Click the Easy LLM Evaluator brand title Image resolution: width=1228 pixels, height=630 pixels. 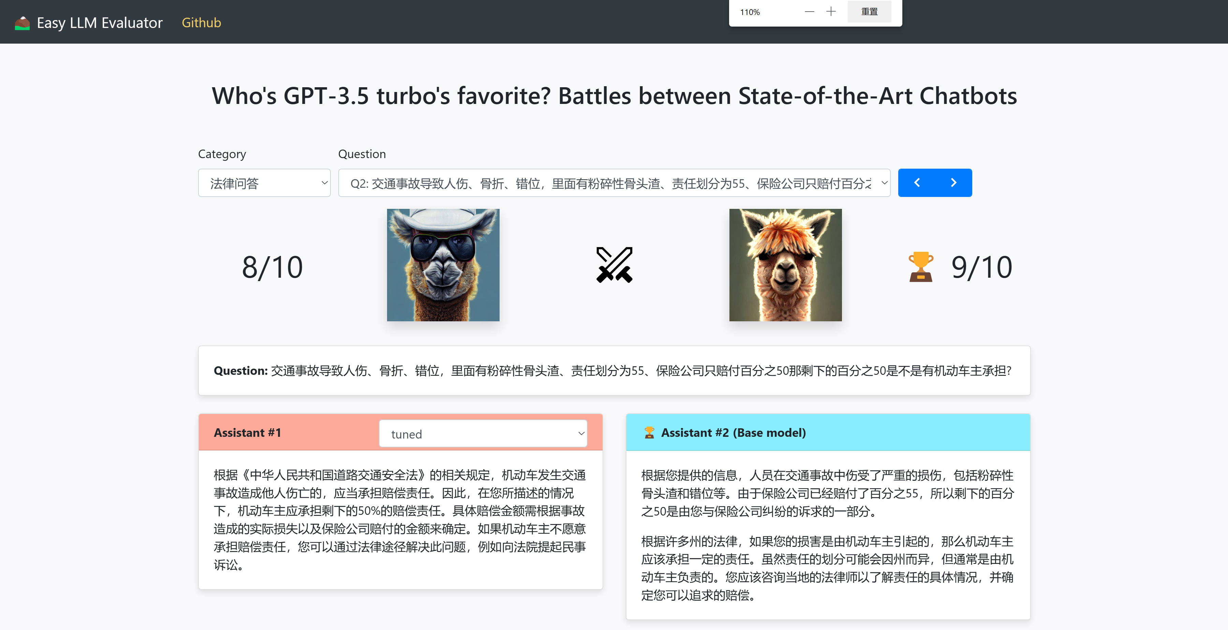point(100,23)
